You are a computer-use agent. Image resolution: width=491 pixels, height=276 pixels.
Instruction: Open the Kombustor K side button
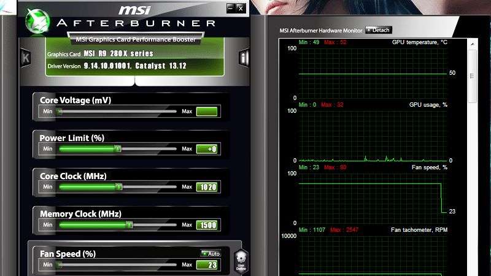tap(26, 58)
